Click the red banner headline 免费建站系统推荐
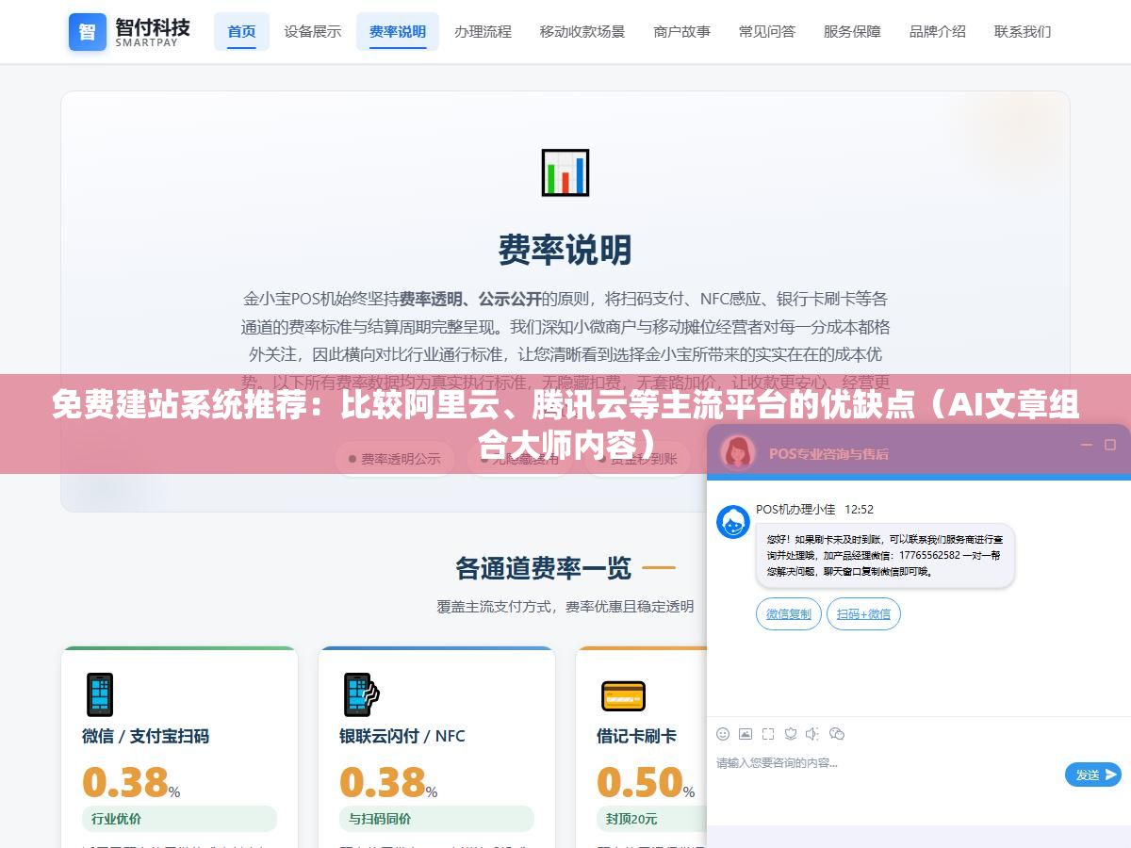1131x848 pixels. tap(565, 424)
